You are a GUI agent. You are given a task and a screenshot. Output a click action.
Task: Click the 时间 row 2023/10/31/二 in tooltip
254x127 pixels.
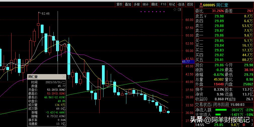pyautogui.click(x=47, y=82)
